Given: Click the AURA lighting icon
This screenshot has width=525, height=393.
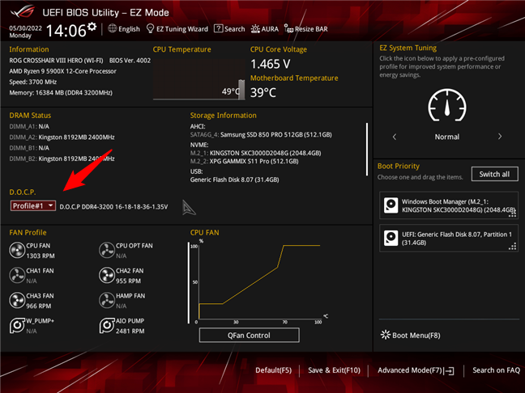Looking at the screenshot, I should 255,29.
